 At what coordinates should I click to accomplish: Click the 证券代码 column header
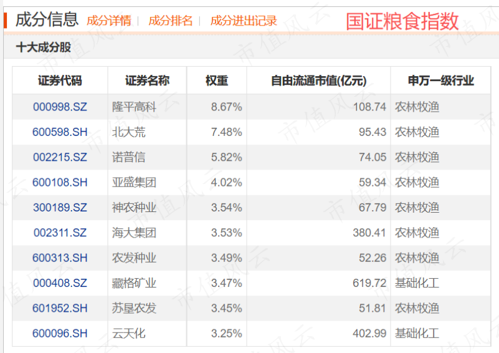[x=60, y=80]
